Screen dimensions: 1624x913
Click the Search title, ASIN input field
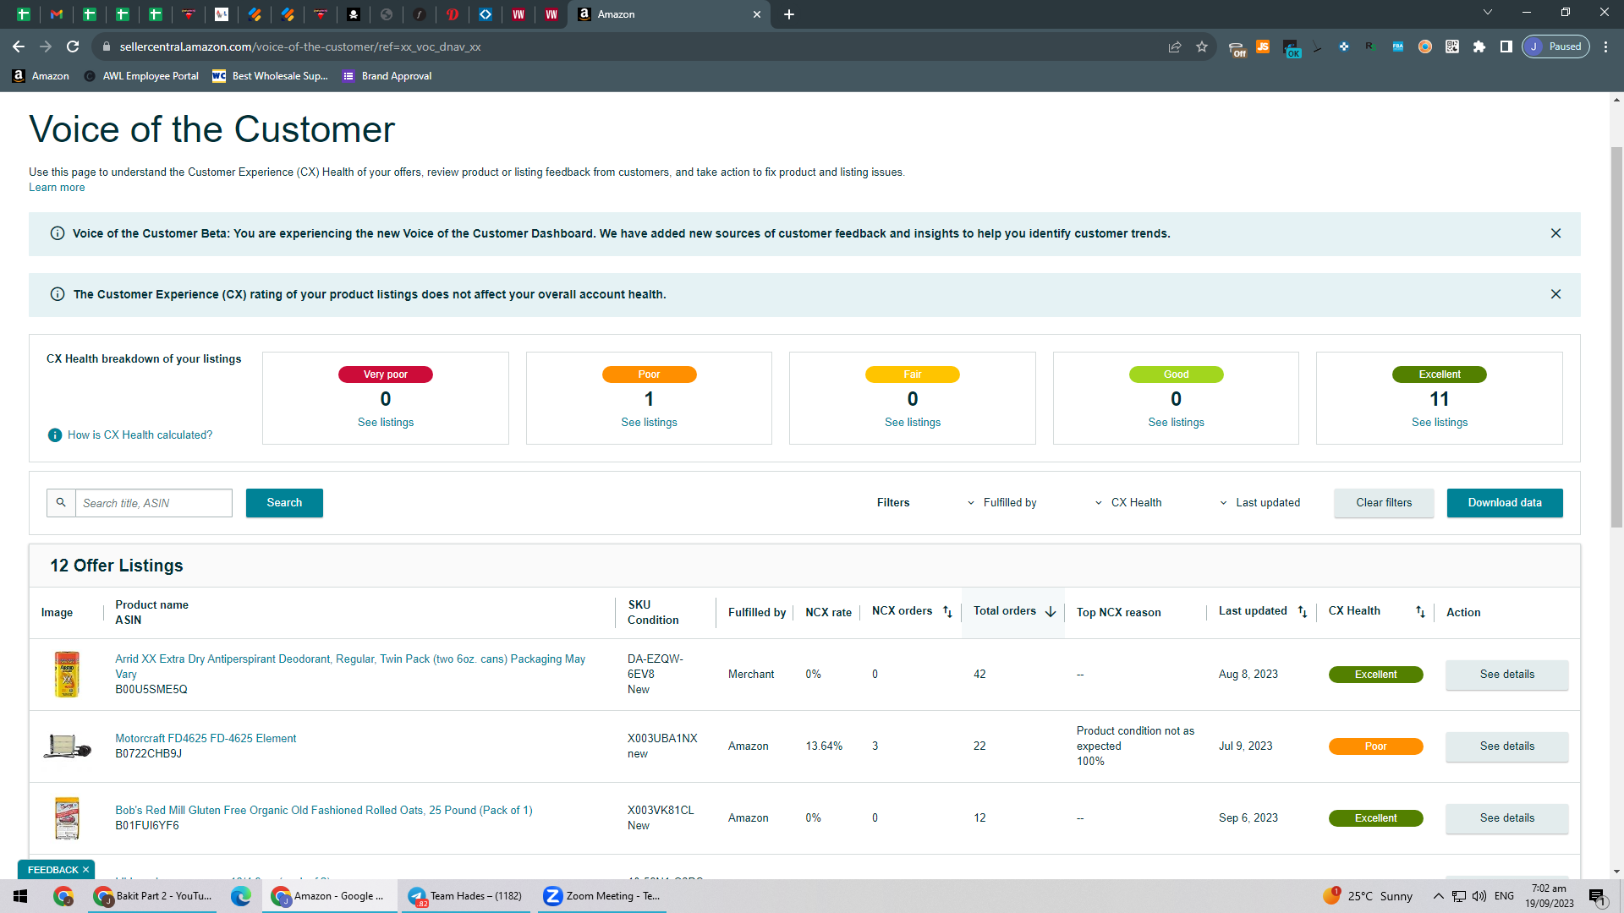pyautogui.click(x=154, y=503)
